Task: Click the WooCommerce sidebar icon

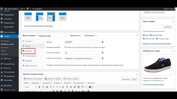Action: coord(2,32)
